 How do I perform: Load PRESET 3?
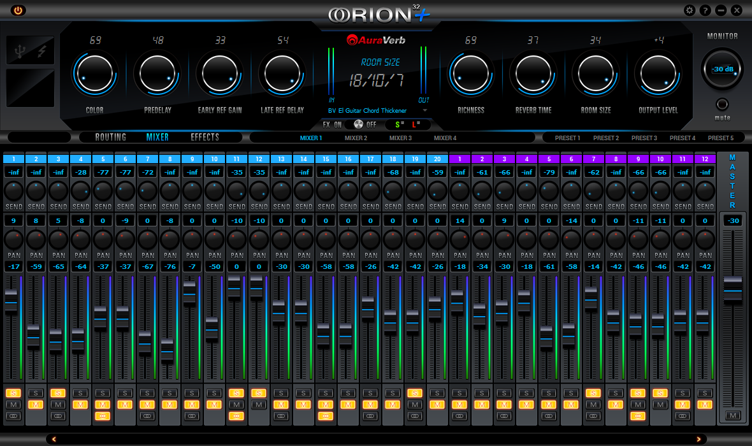pyautogui.click(x=644, y=138)
